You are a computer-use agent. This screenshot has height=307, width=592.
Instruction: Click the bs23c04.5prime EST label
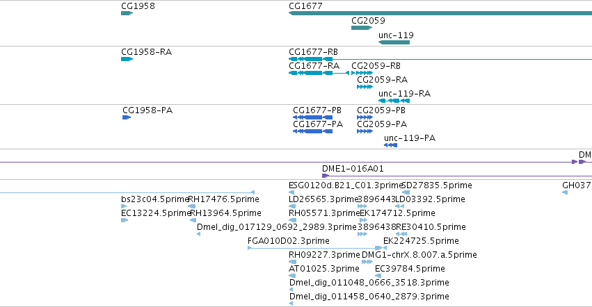[155, 199]
